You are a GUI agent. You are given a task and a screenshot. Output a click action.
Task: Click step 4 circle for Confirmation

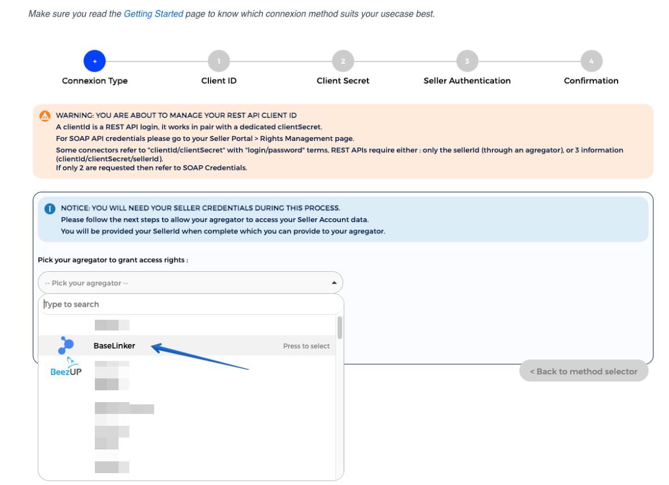coord(591,61)
